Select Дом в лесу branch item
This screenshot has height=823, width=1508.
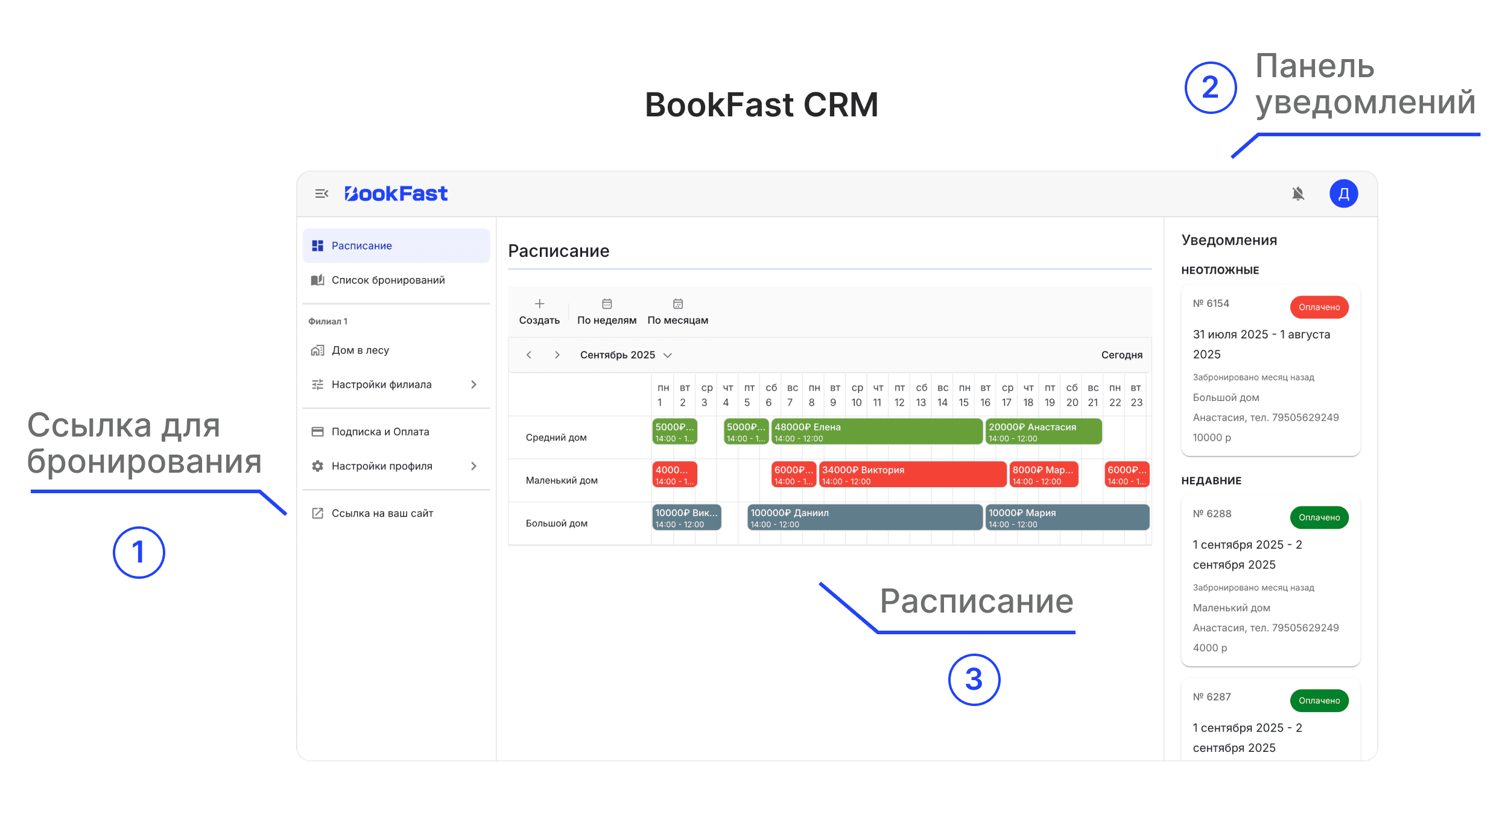point(360,350)
